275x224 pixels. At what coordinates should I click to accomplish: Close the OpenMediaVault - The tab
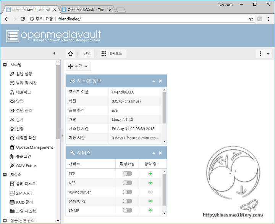(x=110, y=10)
